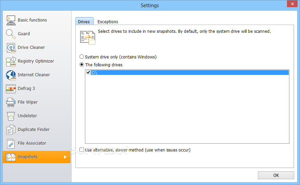Click the File Wiper shredder icon
The height and width of the screenshot is (185, 300).
pyautogui.click(x=11, y=103)
